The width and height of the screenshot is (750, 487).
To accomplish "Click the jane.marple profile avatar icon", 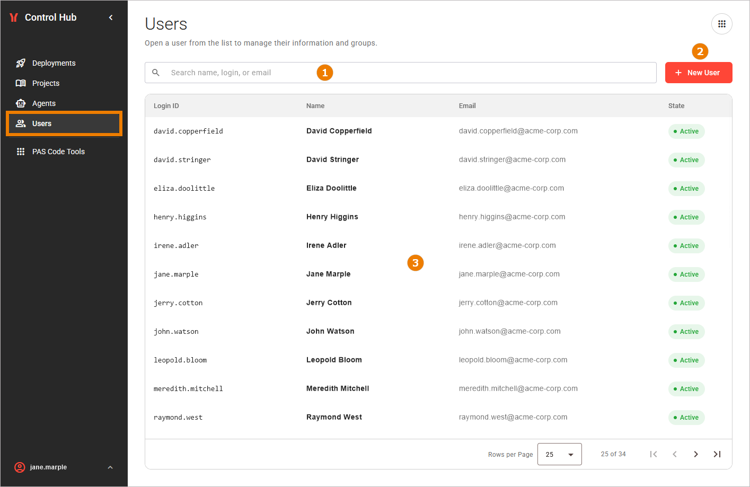I will click(x=20, y=467).
